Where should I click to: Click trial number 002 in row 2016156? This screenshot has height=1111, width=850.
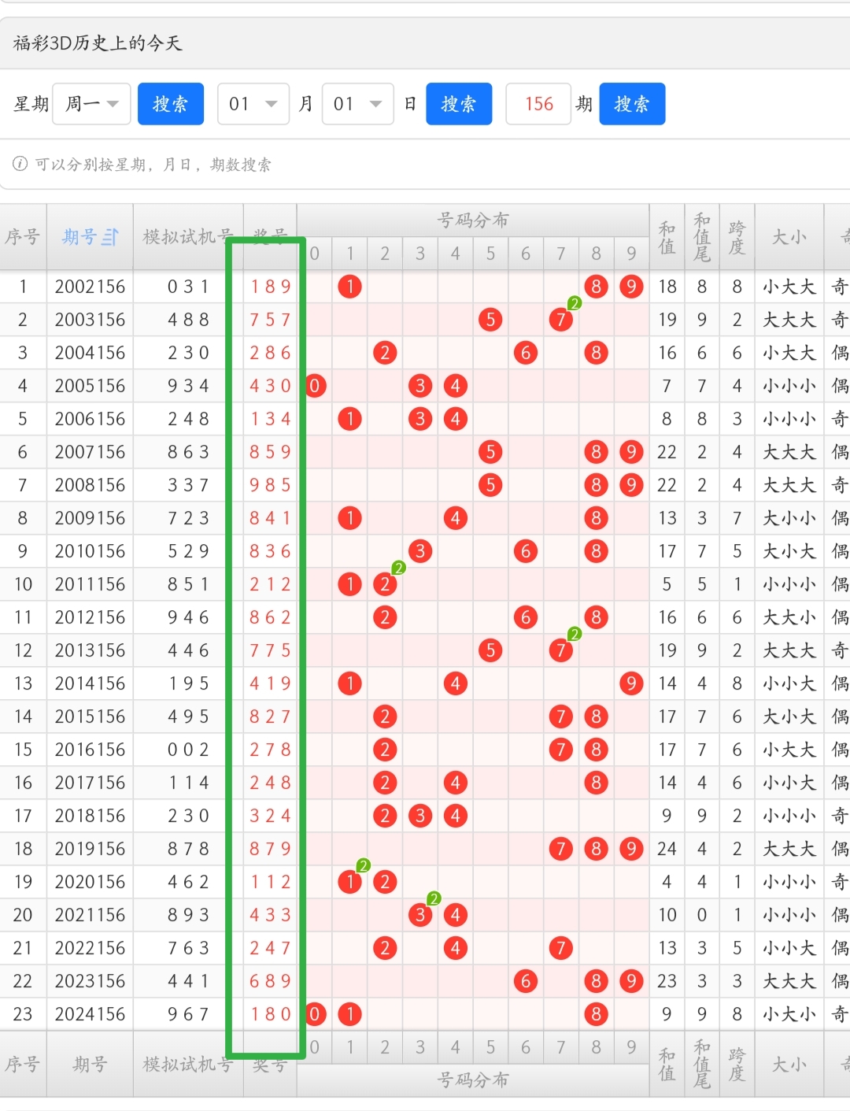(x=188, y=750)
